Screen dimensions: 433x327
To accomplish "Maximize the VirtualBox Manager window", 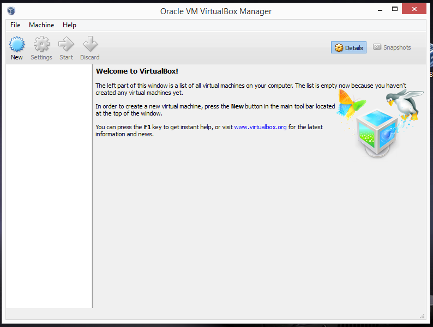I will [395, 9].
